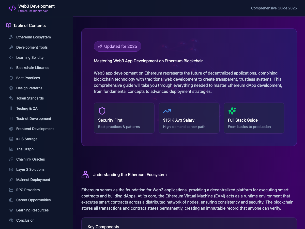305x229 pixels.
Task: Click the Blockchain Libraries books icon
Action: click(11, 68)
